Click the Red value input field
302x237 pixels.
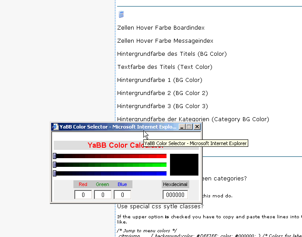[x=83, y=195]
